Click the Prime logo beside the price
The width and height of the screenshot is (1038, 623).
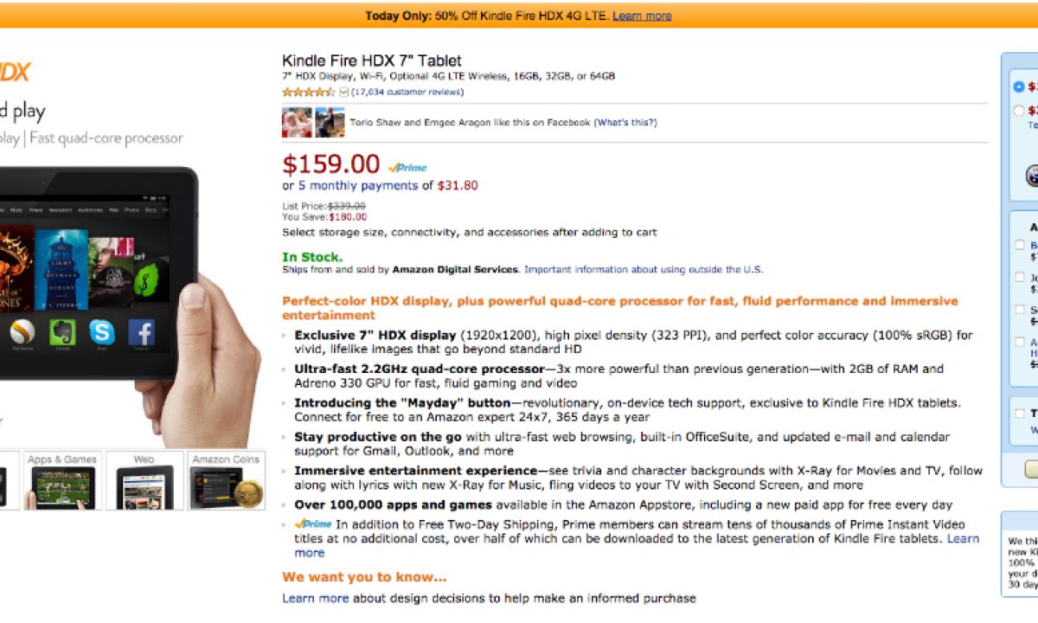(x=407, y=167)
